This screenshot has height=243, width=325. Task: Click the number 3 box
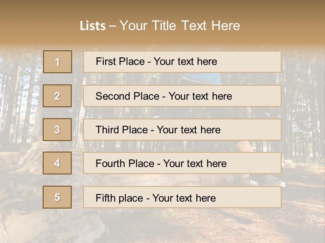click(x=57, y=130)
